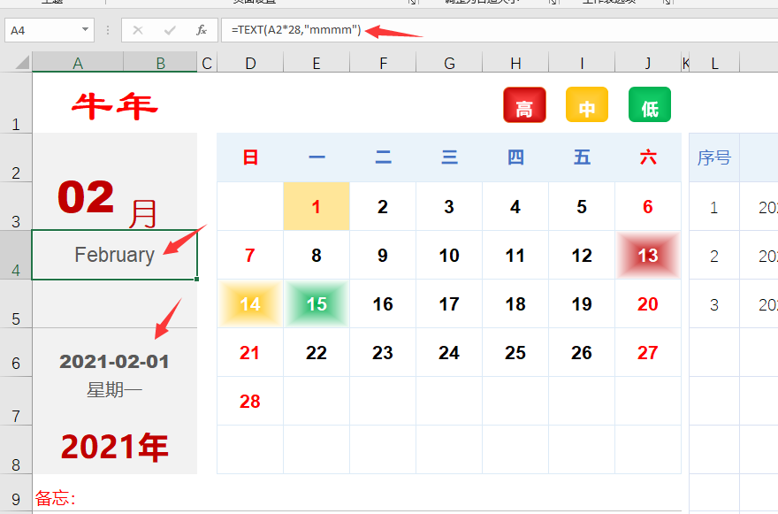Click the 序号 header cell
The image size is (778, 514).
714,157
